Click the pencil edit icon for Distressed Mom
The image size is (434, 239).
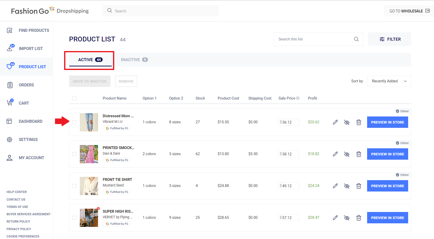tap(335, 122)
